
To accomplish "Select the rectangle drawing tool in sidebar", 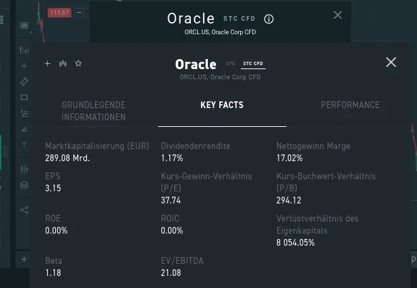I will click(x=24, y=97).
